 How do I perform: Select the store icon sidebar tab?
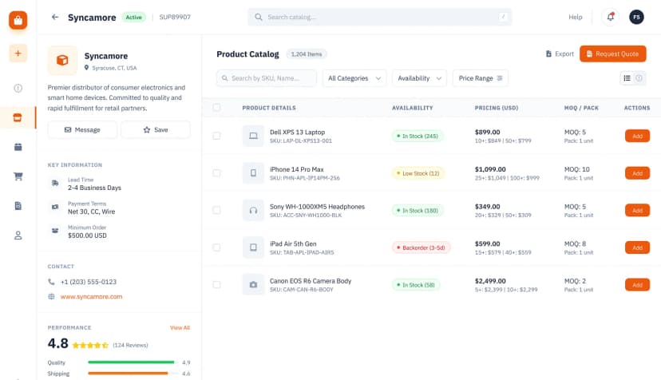(18, 117)
